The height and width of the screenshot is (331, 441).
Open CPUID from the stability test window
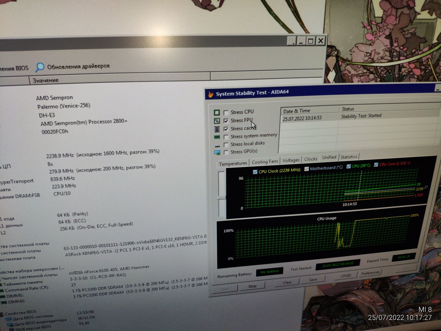346,276
